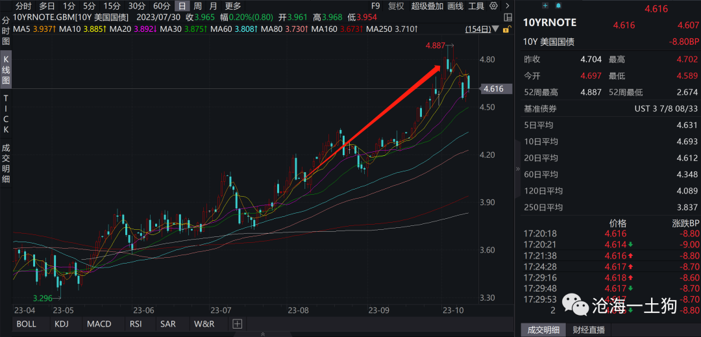The width and height of the screenshot is (701, 337).
Task: Switch to the 财经直播 tab
Action: point(588,330)
